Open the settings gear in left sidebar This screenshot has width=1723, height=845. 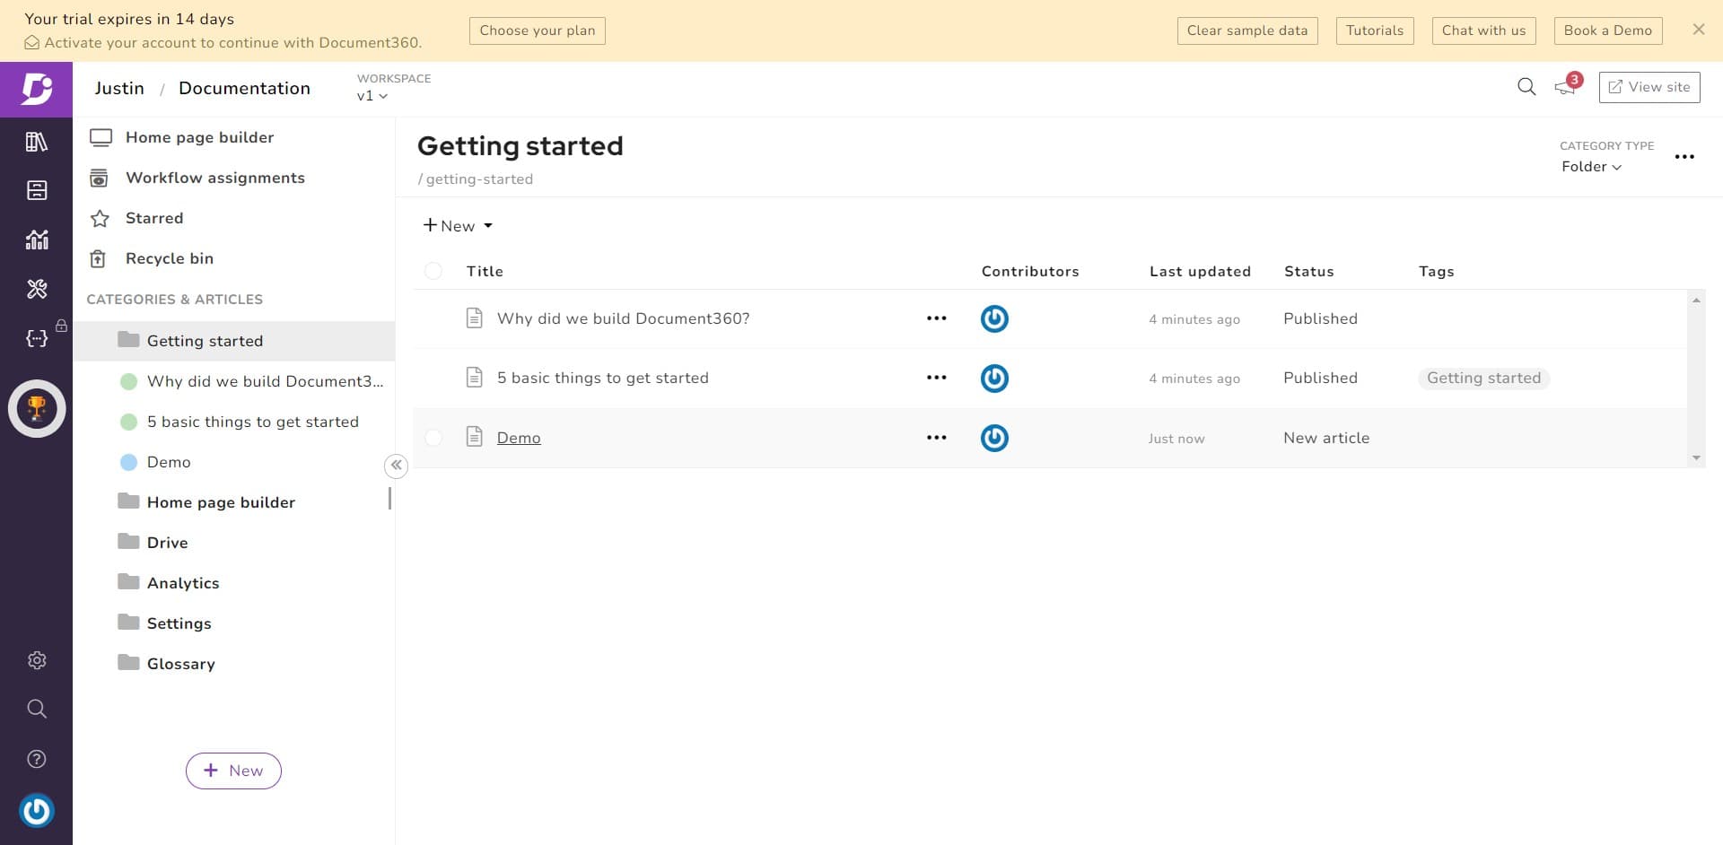point(36,660)
